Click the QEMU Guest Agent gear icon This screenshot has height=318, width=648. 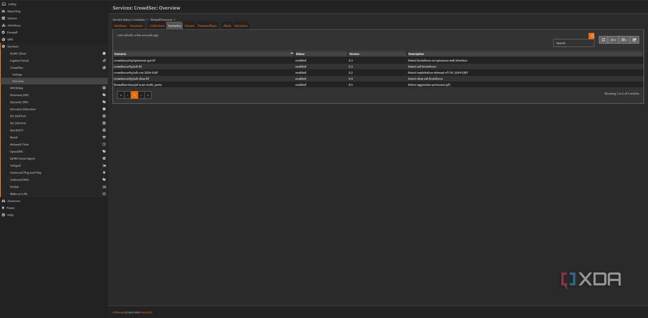(x=104, y=158)
